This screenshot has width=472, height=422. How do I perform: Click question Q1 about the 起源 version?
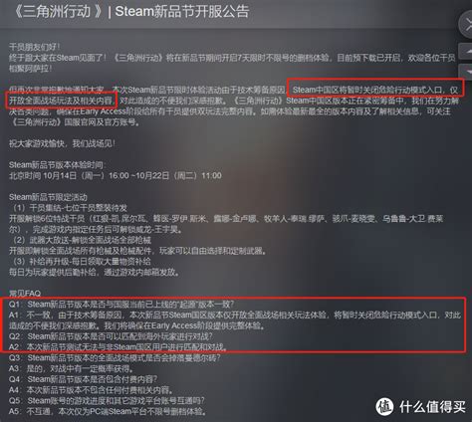point(121,305)
